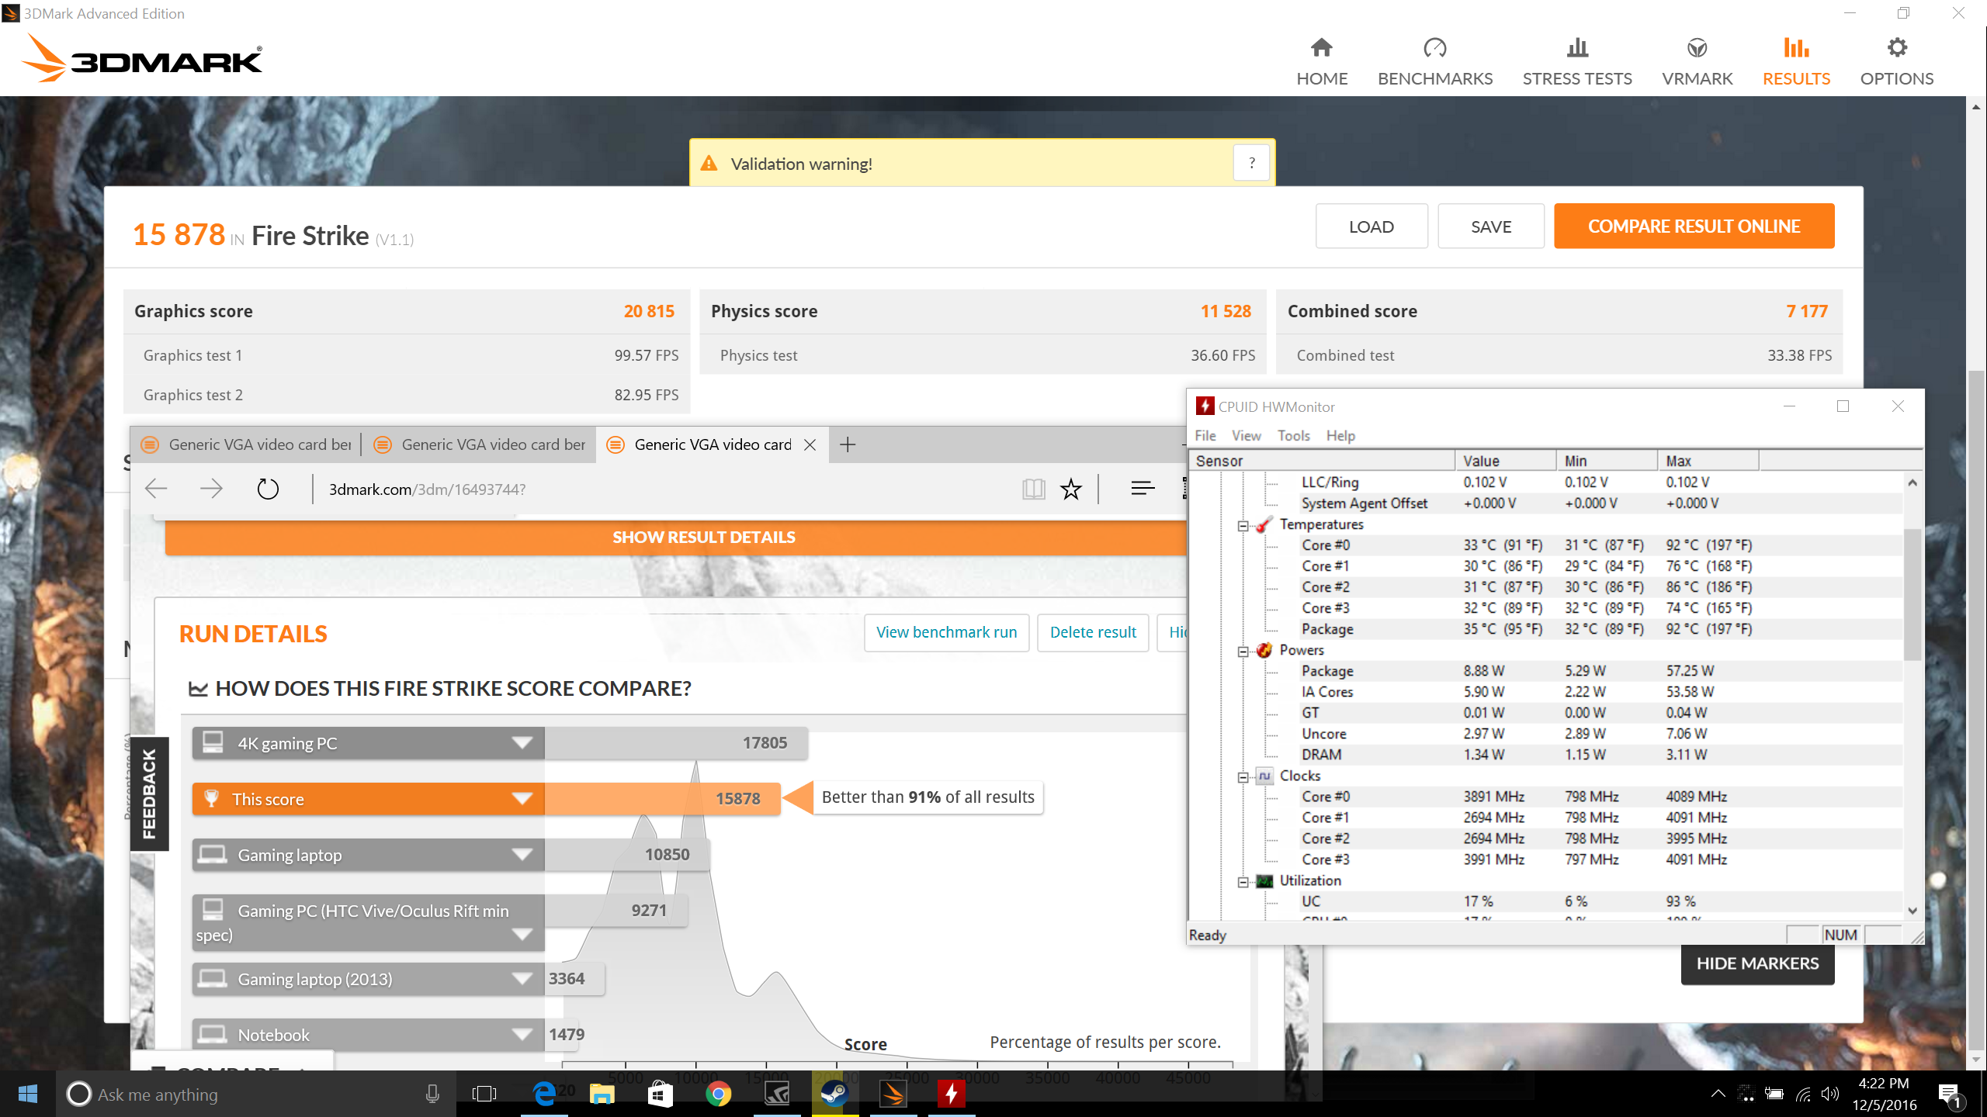
Task: Open the Windows Start menu
Action: click(x=27, y=1094)
